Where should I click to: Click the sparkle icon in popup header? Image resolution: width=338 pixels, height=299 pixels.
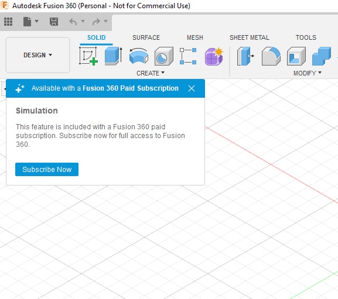[x=20, y=88]
